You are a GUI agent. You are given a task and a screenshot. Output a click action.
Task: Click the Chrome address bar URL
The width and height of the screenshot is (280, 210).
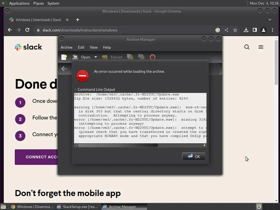80,30
